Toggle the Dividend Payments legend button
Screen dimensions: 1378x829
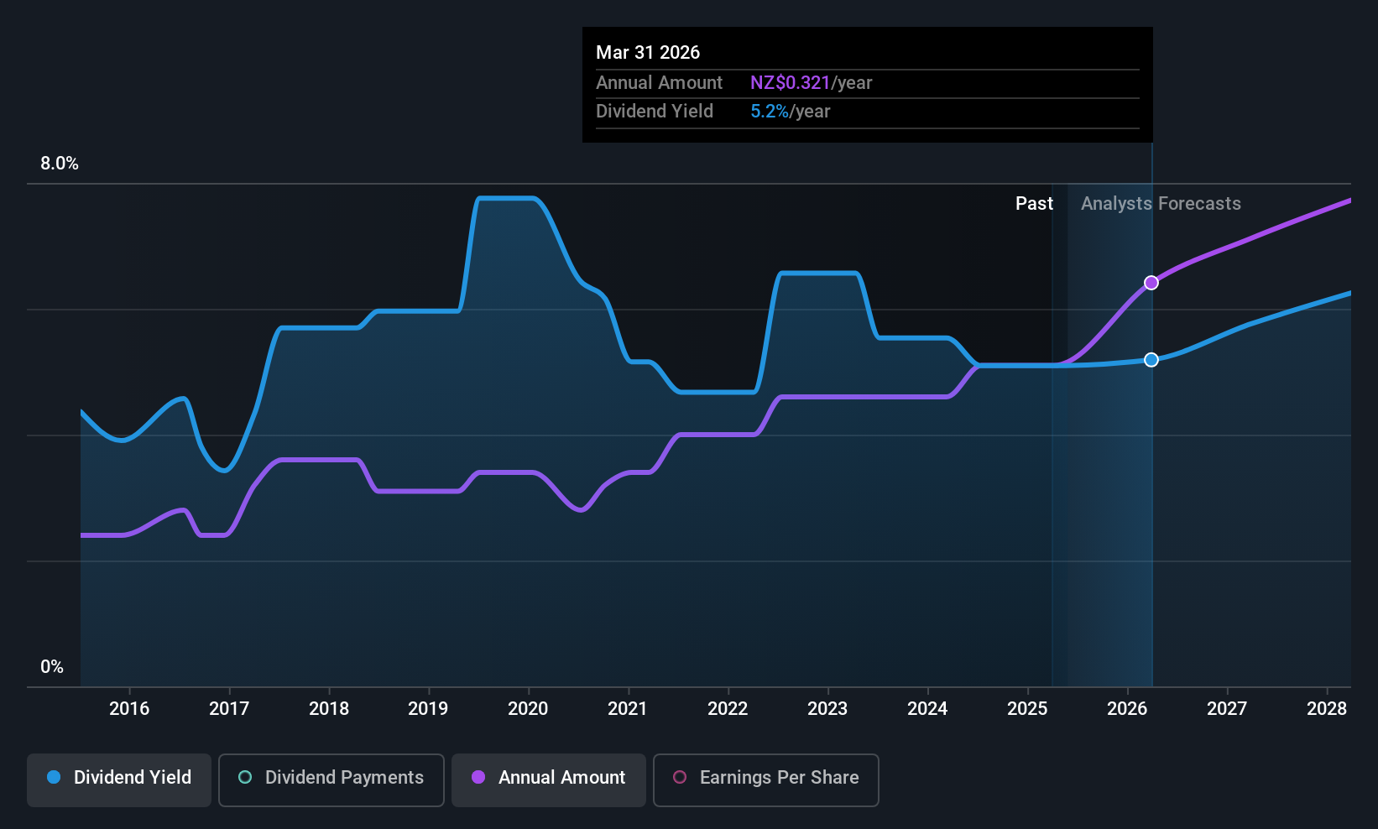tap(331, 780)
